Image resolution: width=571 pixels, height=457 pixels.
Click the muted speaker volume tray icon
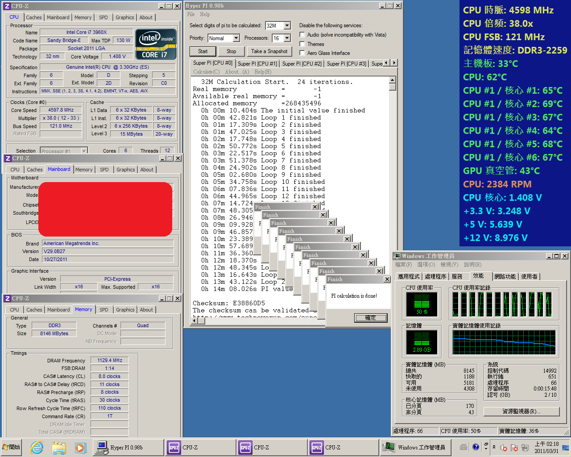point(503,448)
